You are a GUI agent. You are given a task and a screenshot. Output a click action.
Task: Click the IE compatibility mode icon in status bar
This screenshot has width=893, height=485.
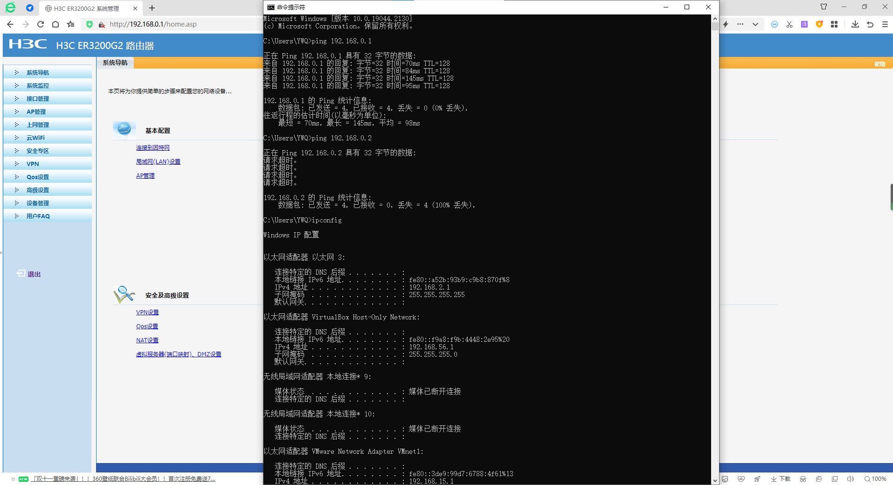[x=819, y=479]
